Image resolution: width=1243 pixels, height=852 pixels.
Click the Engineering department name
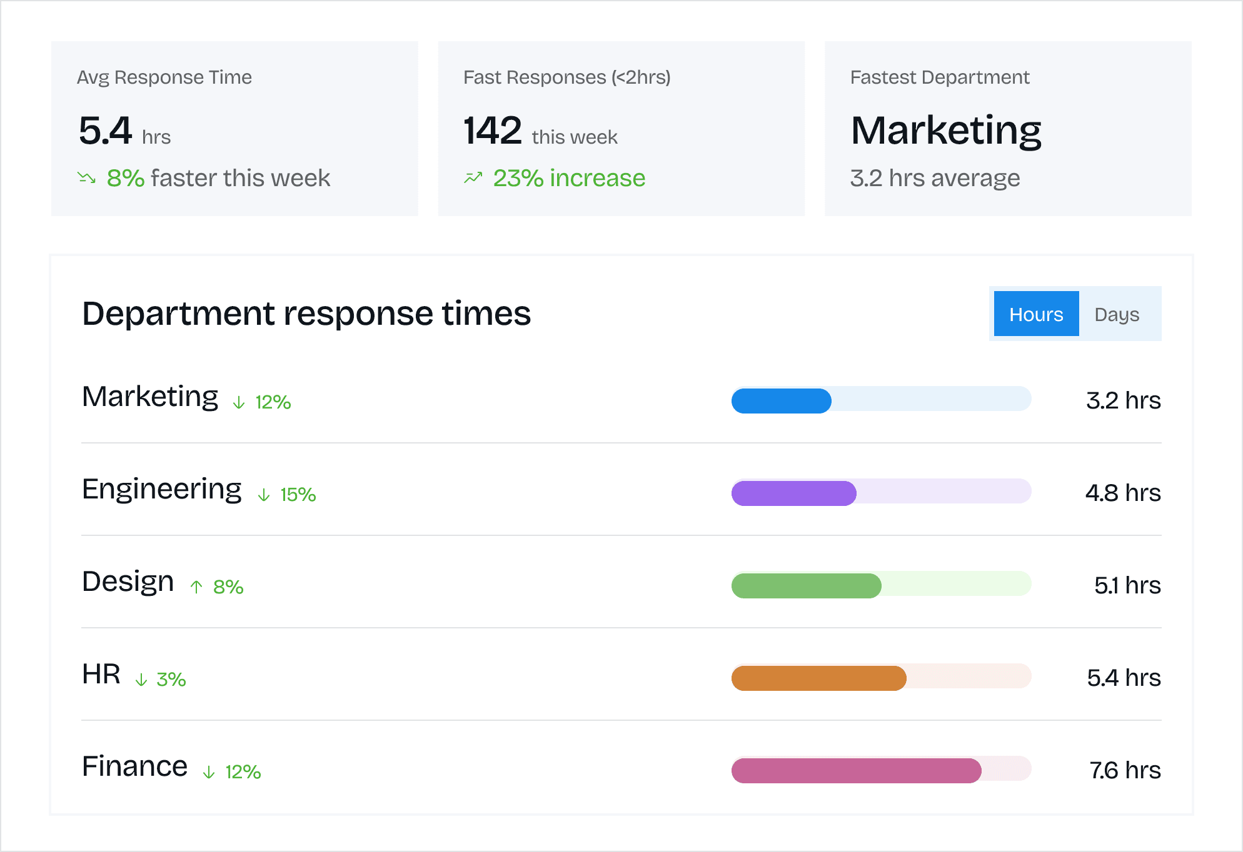tap(162, 489)
